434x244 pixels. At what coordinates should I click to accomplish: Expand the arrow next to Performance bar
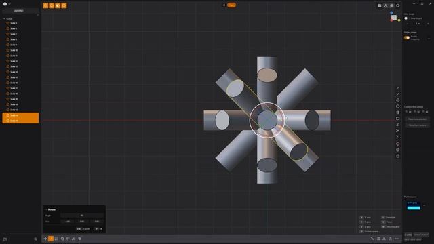point(425,205)
